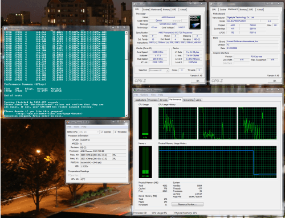Click the Windows Task Manager title bar icon
This screenshot has height=218, width=285.
click(135, 90)
